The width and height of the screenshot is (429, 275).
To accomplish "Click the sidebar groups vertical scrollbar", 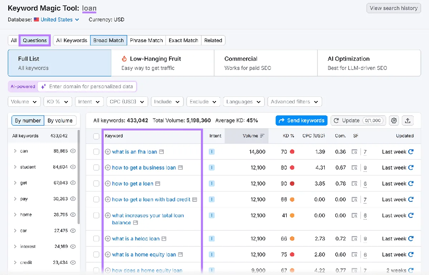I will [78, 177].
